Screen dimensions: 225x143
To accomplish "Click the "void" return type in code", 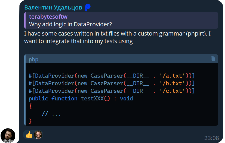I will tap(127, 98).
